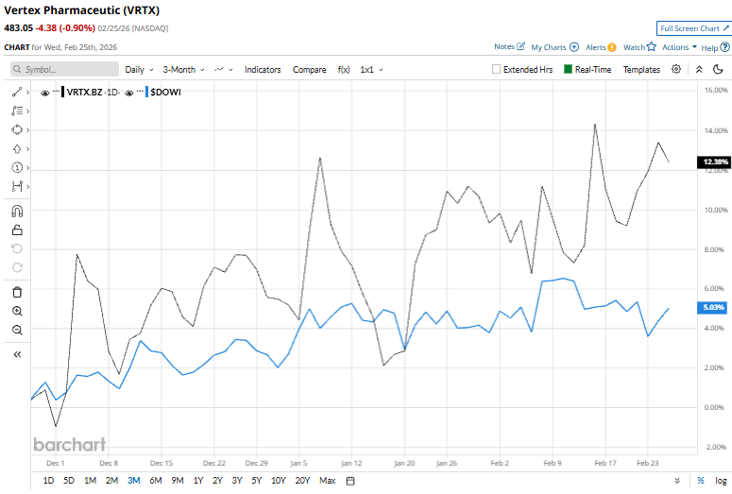Toggle percent scale button

(700, 481)
